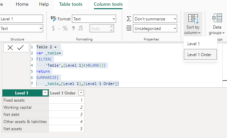Switch to the Table tools tab
The height and width of the screenshot is (138, 227).
(71, 4)
